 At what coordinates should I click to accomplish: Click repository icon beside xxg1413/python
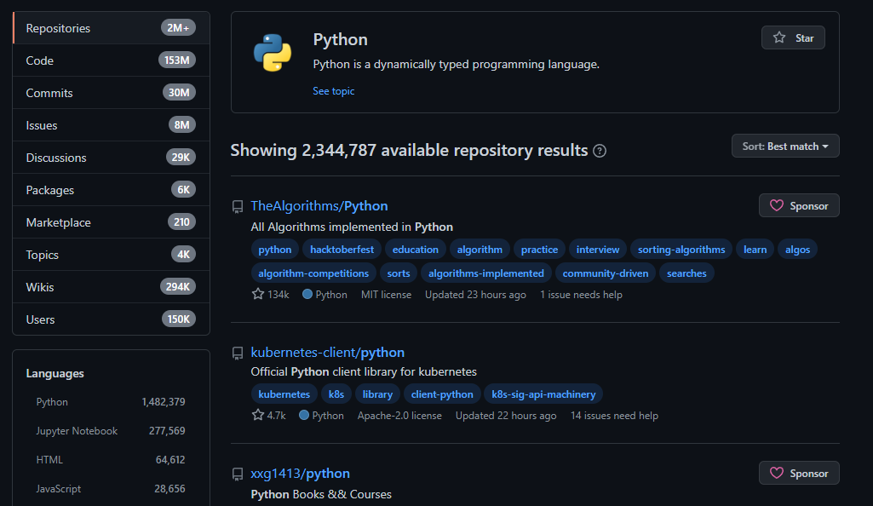238,474
